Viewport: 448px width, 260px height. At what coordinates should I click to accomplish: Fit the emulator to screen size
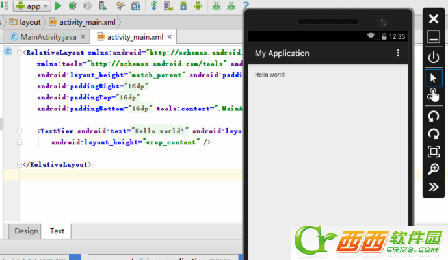point(433,151)
